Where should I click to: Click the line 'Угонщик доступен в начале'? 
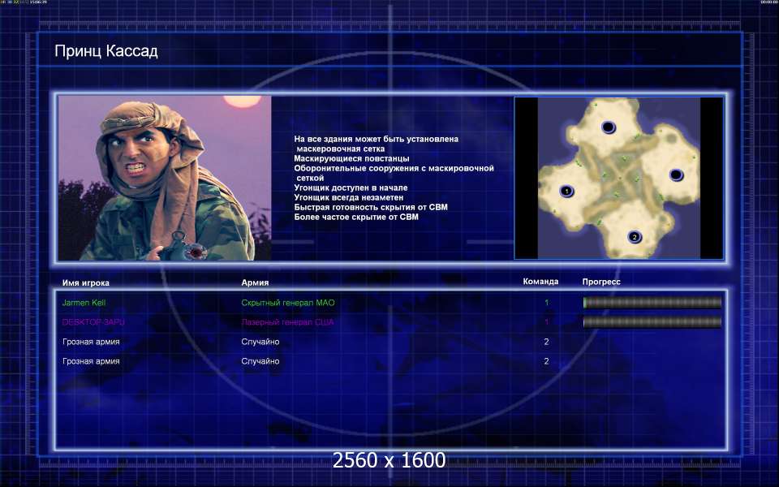(351, 187)
